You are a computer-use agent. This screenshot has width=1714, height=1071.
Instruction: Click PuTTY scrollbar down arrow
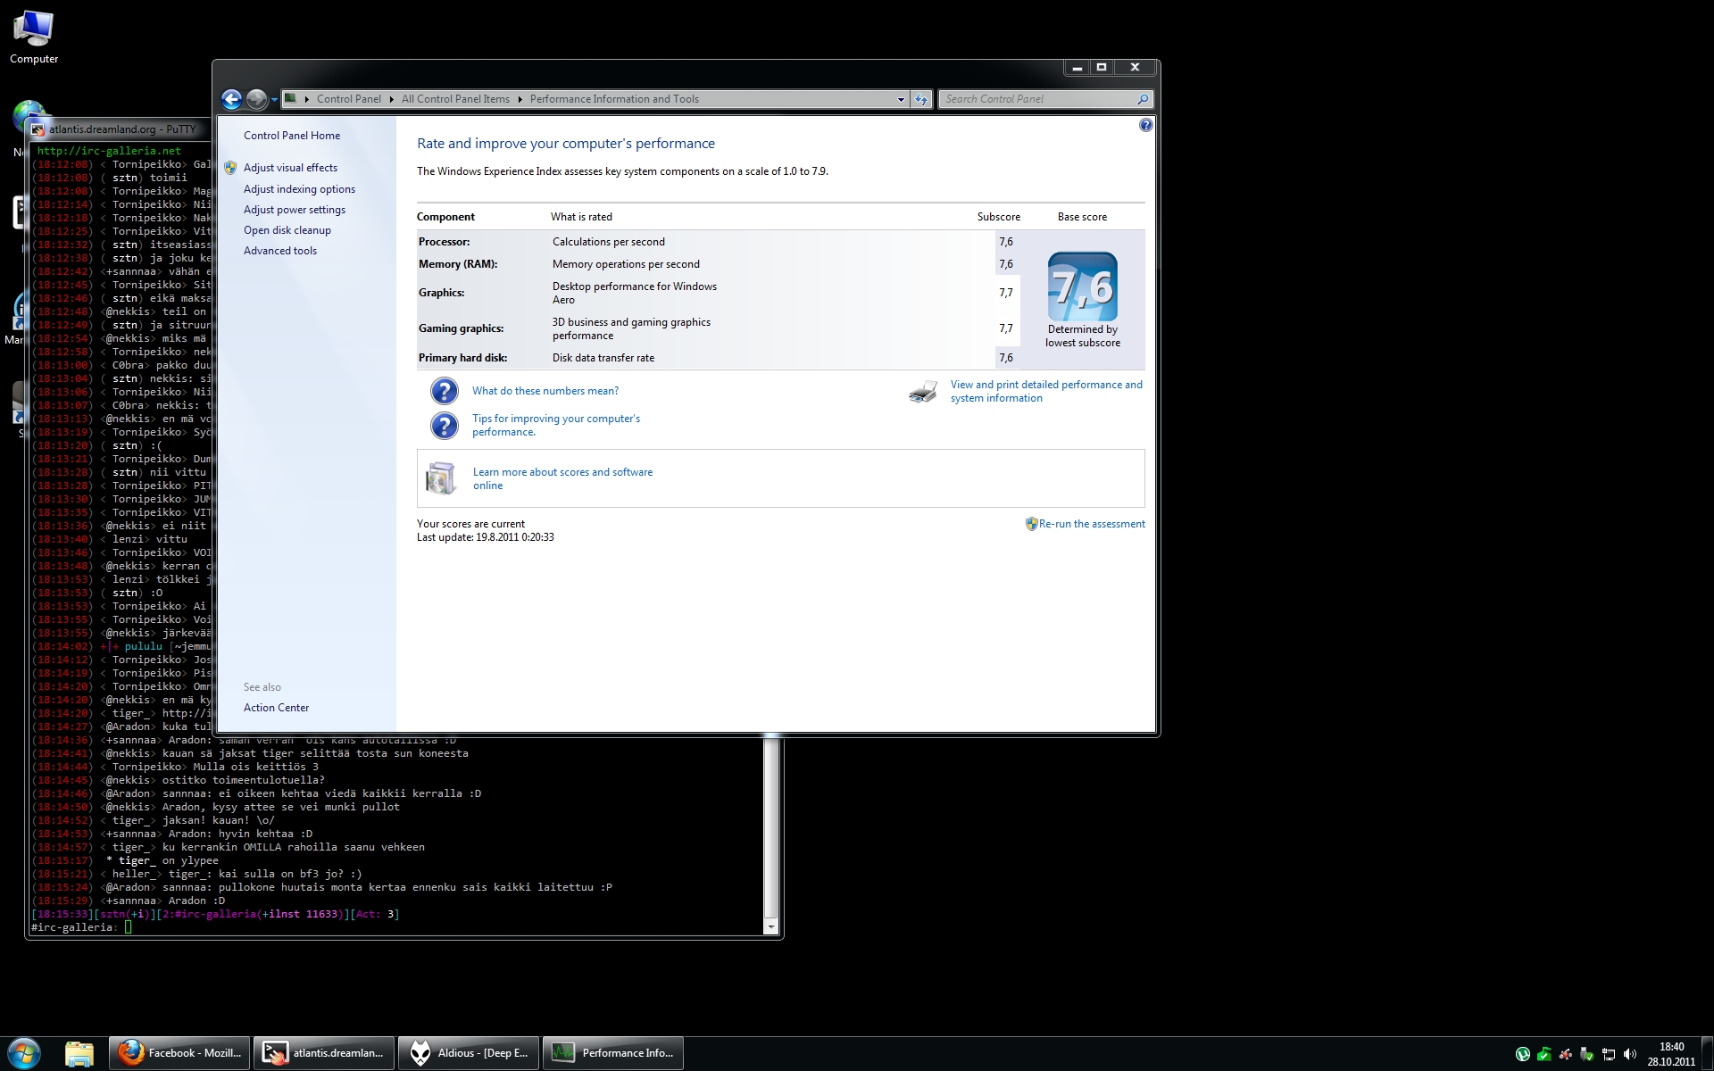pyautogui.click(x=771, y=927)
